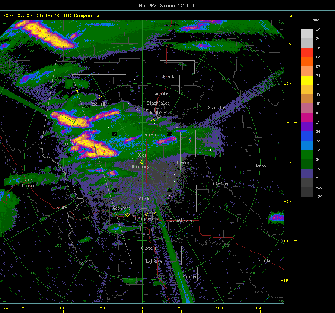Click the Banff label
The height and width of the screenshot is (313, 335).
coord(61,207)
